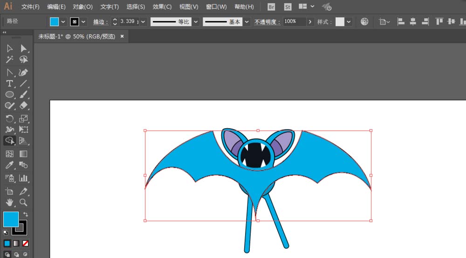Choose the Magic Wand tool
Screen dimensions: 466x258
point(9,60)
